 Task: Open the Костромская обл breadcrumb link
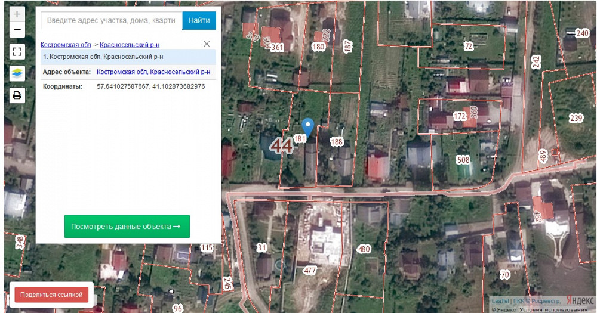(66, 45)
